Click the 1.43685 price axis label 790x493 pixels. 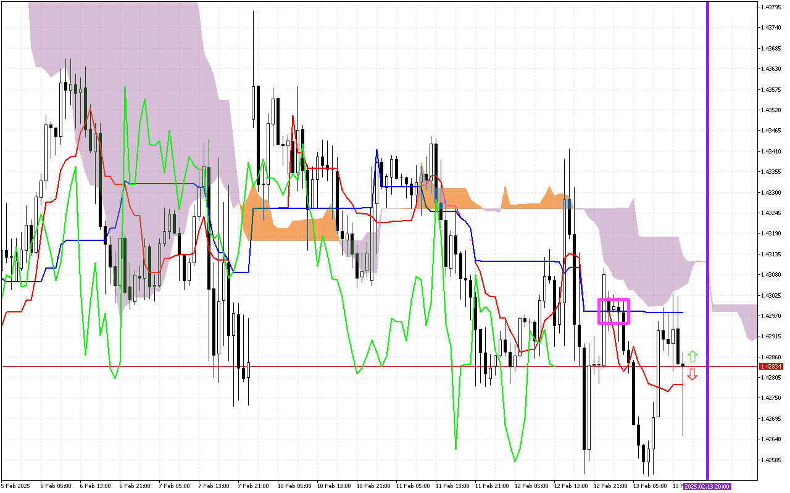pyautogui.click(x=771, y=48)
